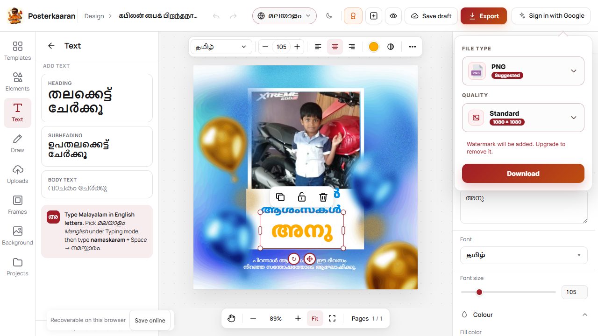Click the undo arrow
The width and height of the screenshot is (598, 336).
[x=216, y=16]
